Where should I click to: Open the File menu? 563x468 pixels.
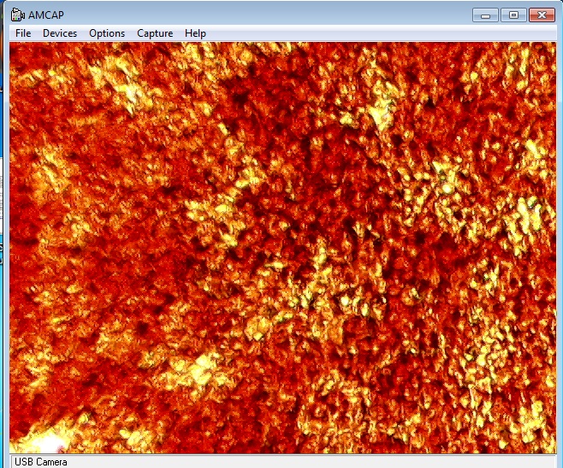pos(23,33)
